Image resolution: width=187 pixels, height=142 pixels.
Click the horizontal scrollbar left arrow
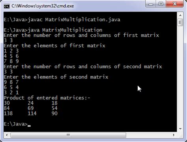tap(7, 135)
